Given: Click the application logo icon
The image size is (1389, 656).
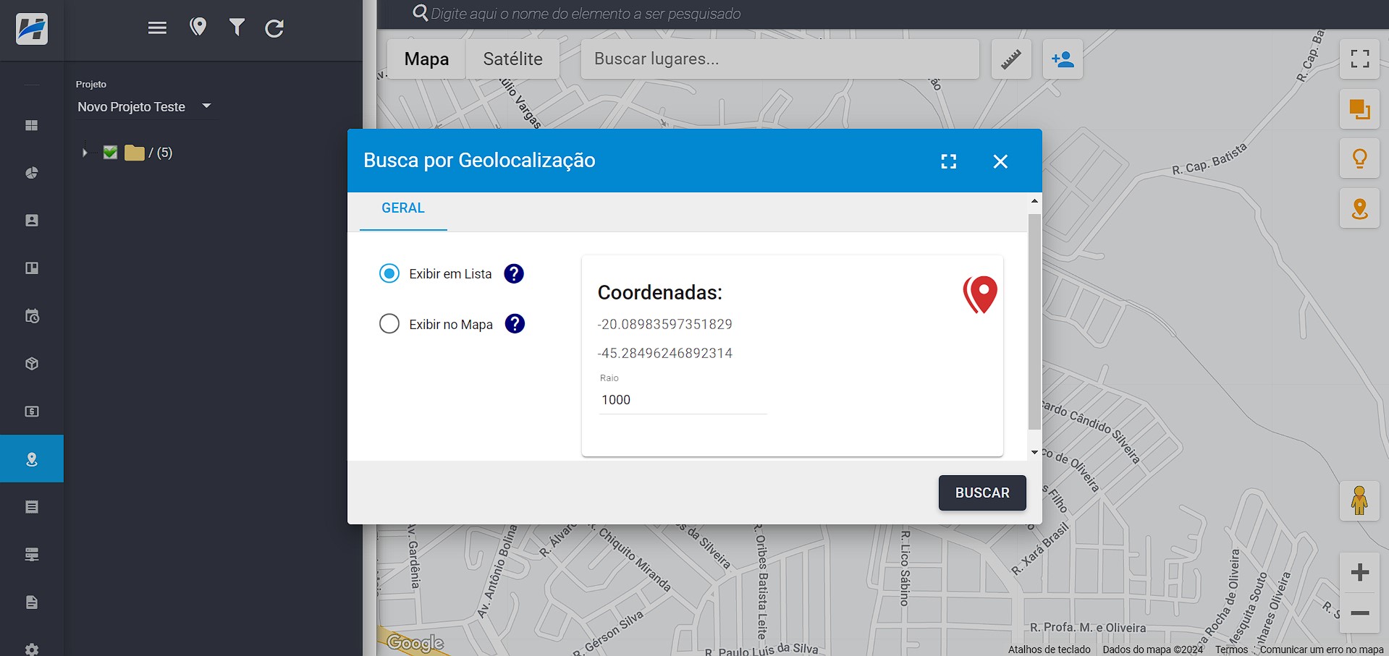Looking at the screenshot, I should point(32,29).
